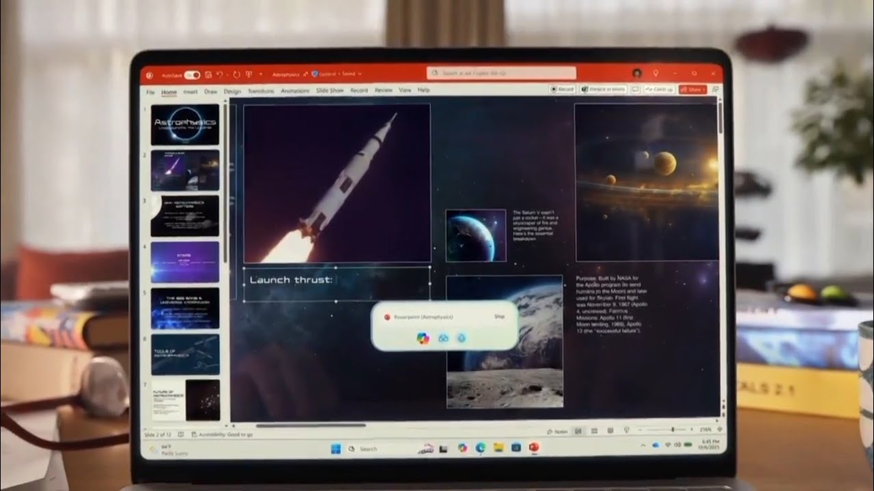Open the Design ribbon tab

232,91
